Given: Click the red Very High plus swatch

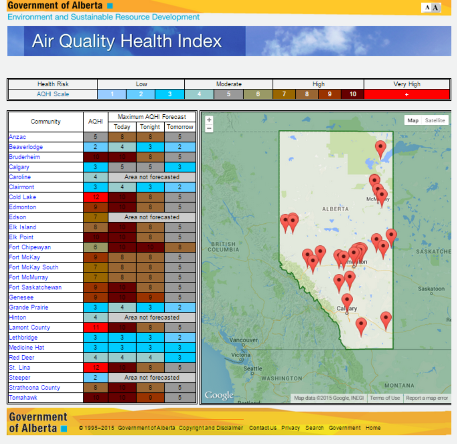Looking at the screenshot, I should coord(407,94).
